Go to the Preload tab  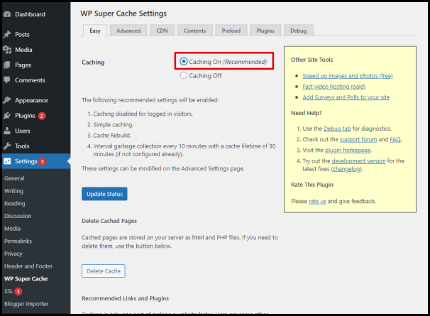click(231, 31)
